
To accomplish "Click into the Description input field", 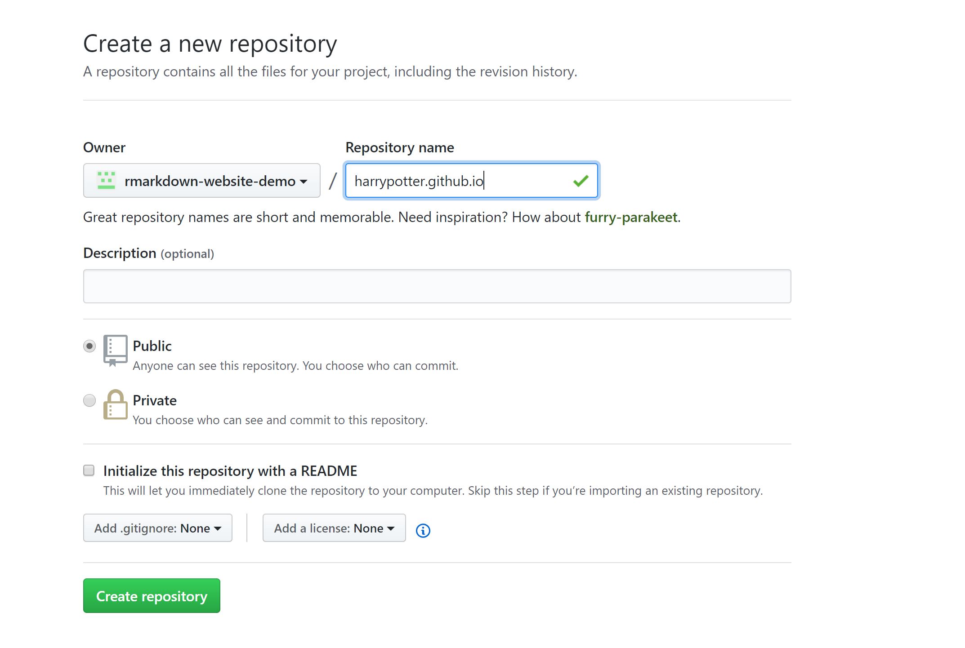I will 437,286.
